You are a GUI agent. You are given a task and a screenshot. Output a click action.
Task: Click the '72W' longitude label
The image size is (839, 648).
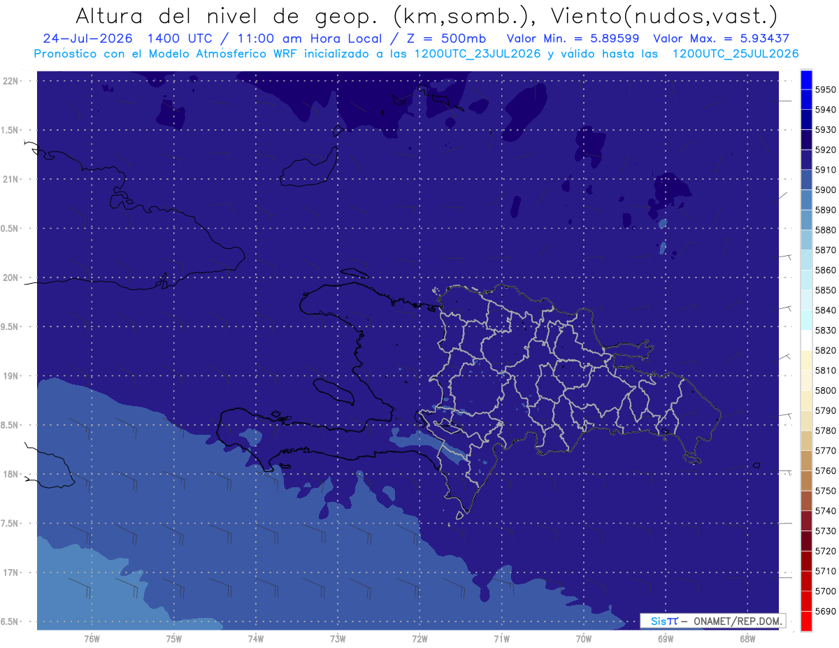pyautogui.click(x=419, y=638)
